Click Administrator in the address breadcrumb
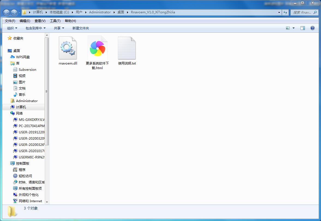The height and width of the screenshot is (221, 321). [100, 12]
